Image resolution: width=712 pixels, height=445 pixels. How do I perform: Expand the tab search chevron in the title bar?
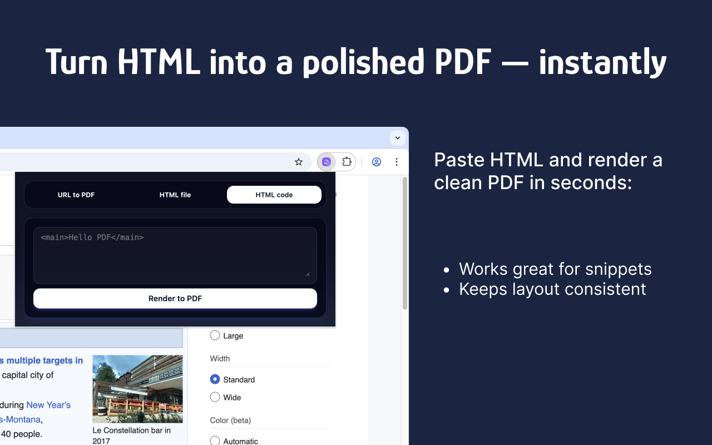click(x=397, y=138)
